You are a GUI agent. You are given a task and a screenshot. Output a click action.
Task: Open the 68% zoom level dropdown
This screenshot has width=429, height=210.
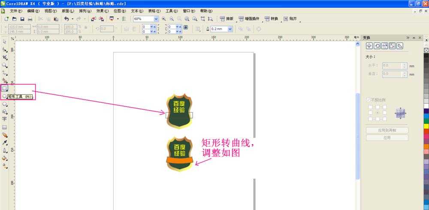pos(156,19)
